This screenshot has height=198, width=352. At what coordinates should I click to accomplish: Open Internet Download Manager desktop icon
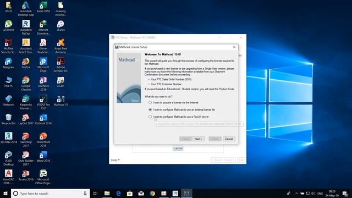pyautogui.click(x=43, y=28)
